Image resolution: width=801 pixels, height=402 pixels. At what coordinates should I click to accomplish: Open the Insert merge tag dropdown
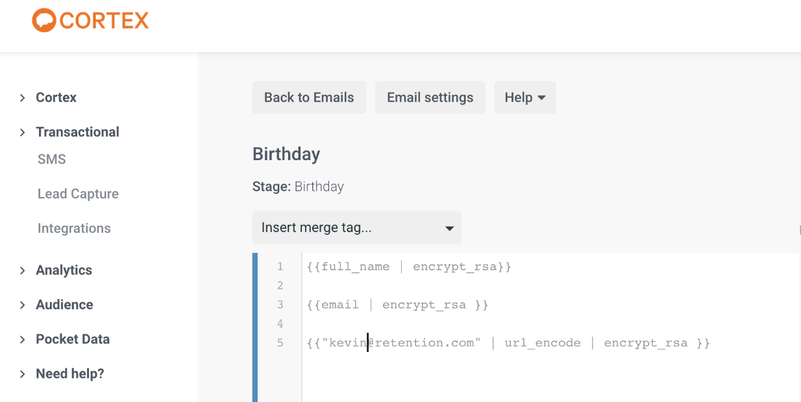coord(357,228)
